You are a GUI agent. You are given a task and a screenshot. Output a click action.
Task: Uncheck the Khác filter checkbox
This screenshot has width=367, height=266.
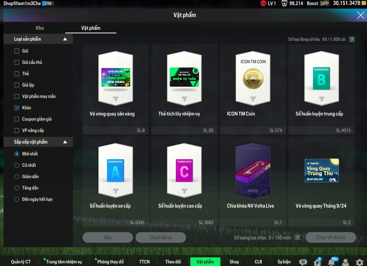point(17,108)
